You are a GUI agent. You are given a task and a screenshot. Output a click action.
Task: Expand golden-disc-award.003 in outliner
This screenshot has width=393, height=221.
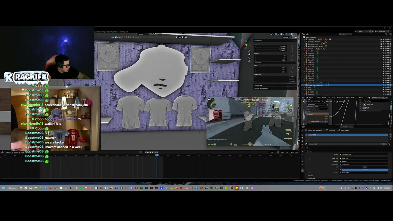[304, 83]
